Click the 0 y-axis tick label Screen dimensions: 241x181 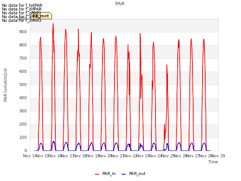pyautogui.click(x=26, y=151)
